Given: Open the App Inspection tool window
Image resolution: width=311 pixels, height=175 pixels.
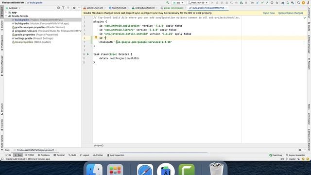Looking at the screenshot, I should (x=116, y=155).
